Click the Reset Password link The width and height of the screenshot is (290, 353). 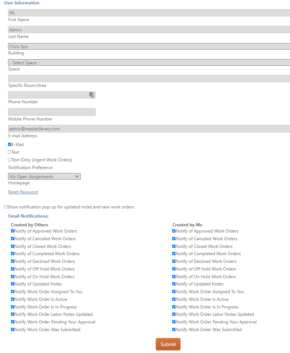pyautogui.click(x=23, y=192)
